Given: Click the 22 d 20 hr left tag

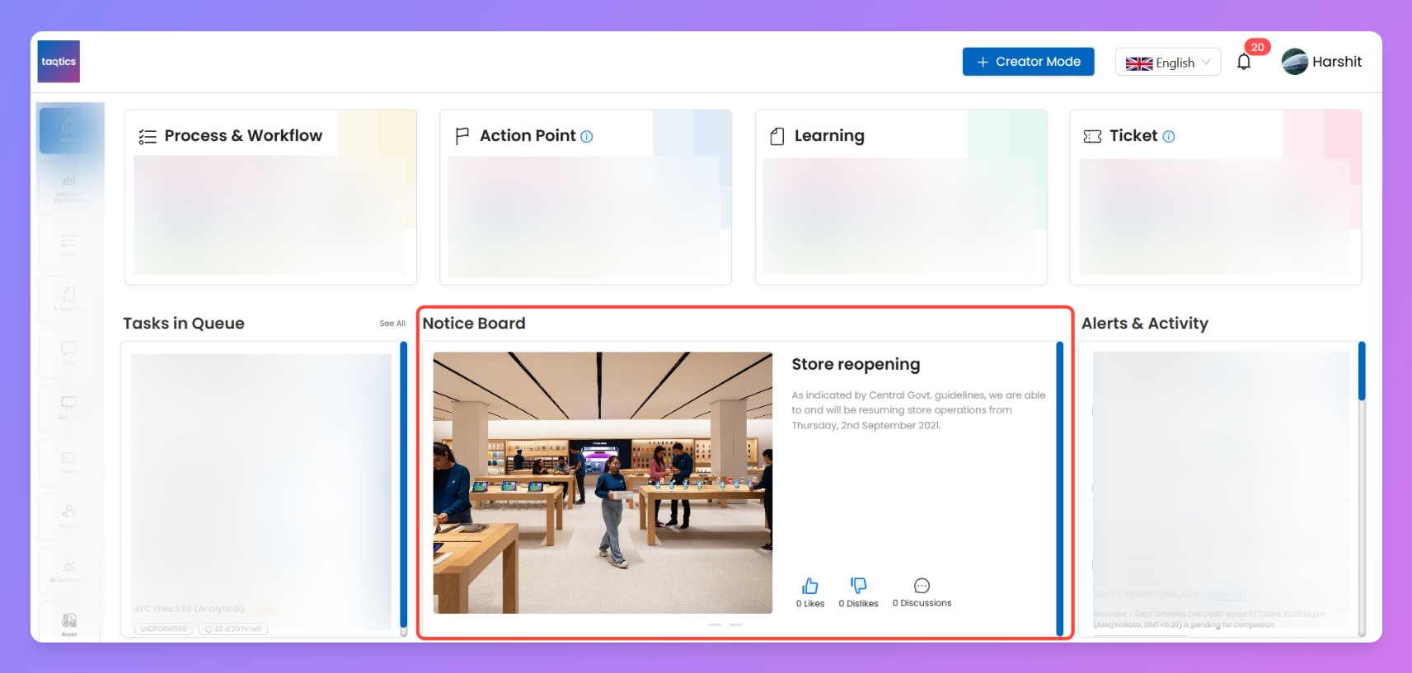Looking at the screenshot, I should pos(233,629).
